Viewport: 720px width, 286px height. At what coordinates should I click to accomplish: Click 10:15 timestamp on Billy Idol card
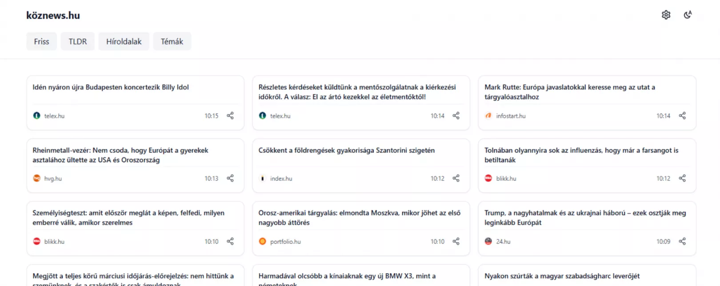tap(212, 116)
